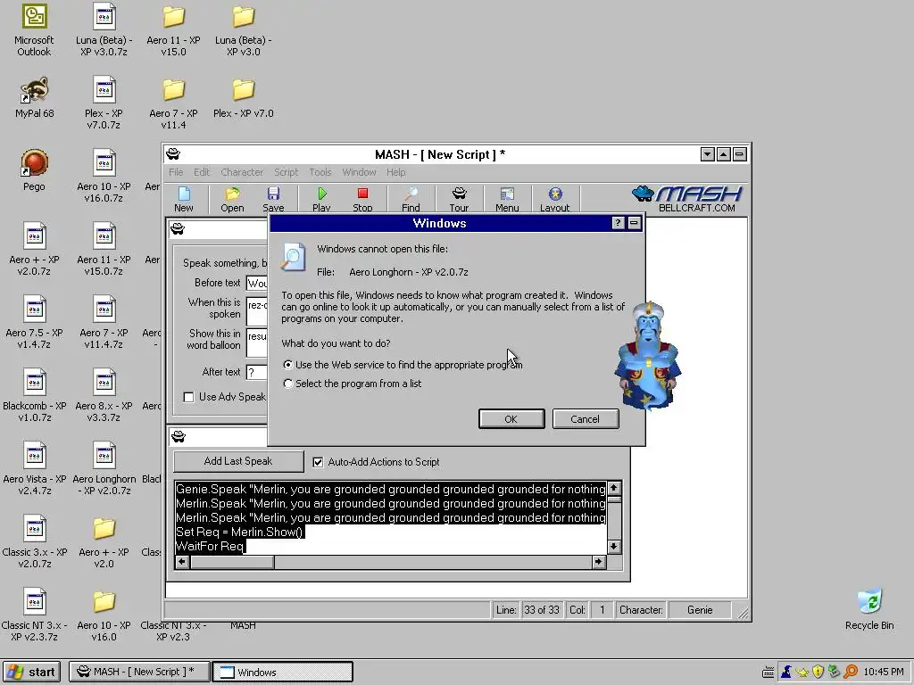Click the MASH title bar system menu icon
The width and height of the screenshot is (914, 685).
(x=173, y=154)
